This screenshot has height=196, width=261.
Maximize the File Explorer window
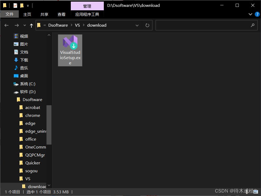click(x=237, y=5)
